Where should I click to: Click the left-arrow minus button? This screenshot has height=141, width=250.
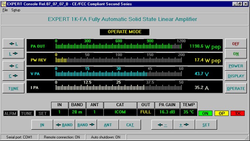[x=162, y=125]
